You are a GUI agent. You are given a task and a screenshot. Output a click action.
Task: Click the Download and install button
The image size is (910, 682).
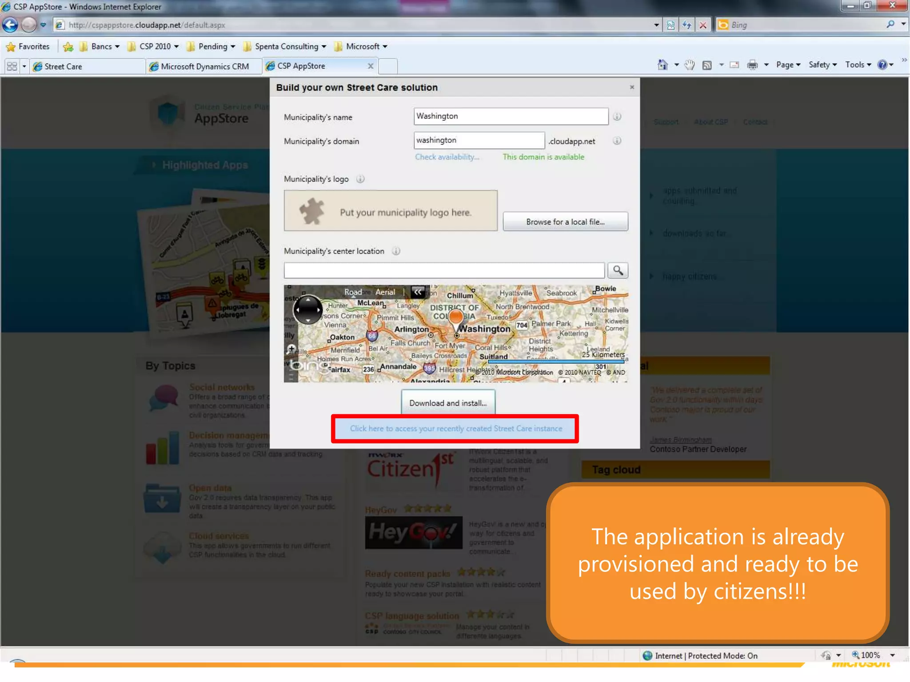click(x=448, y=403)
